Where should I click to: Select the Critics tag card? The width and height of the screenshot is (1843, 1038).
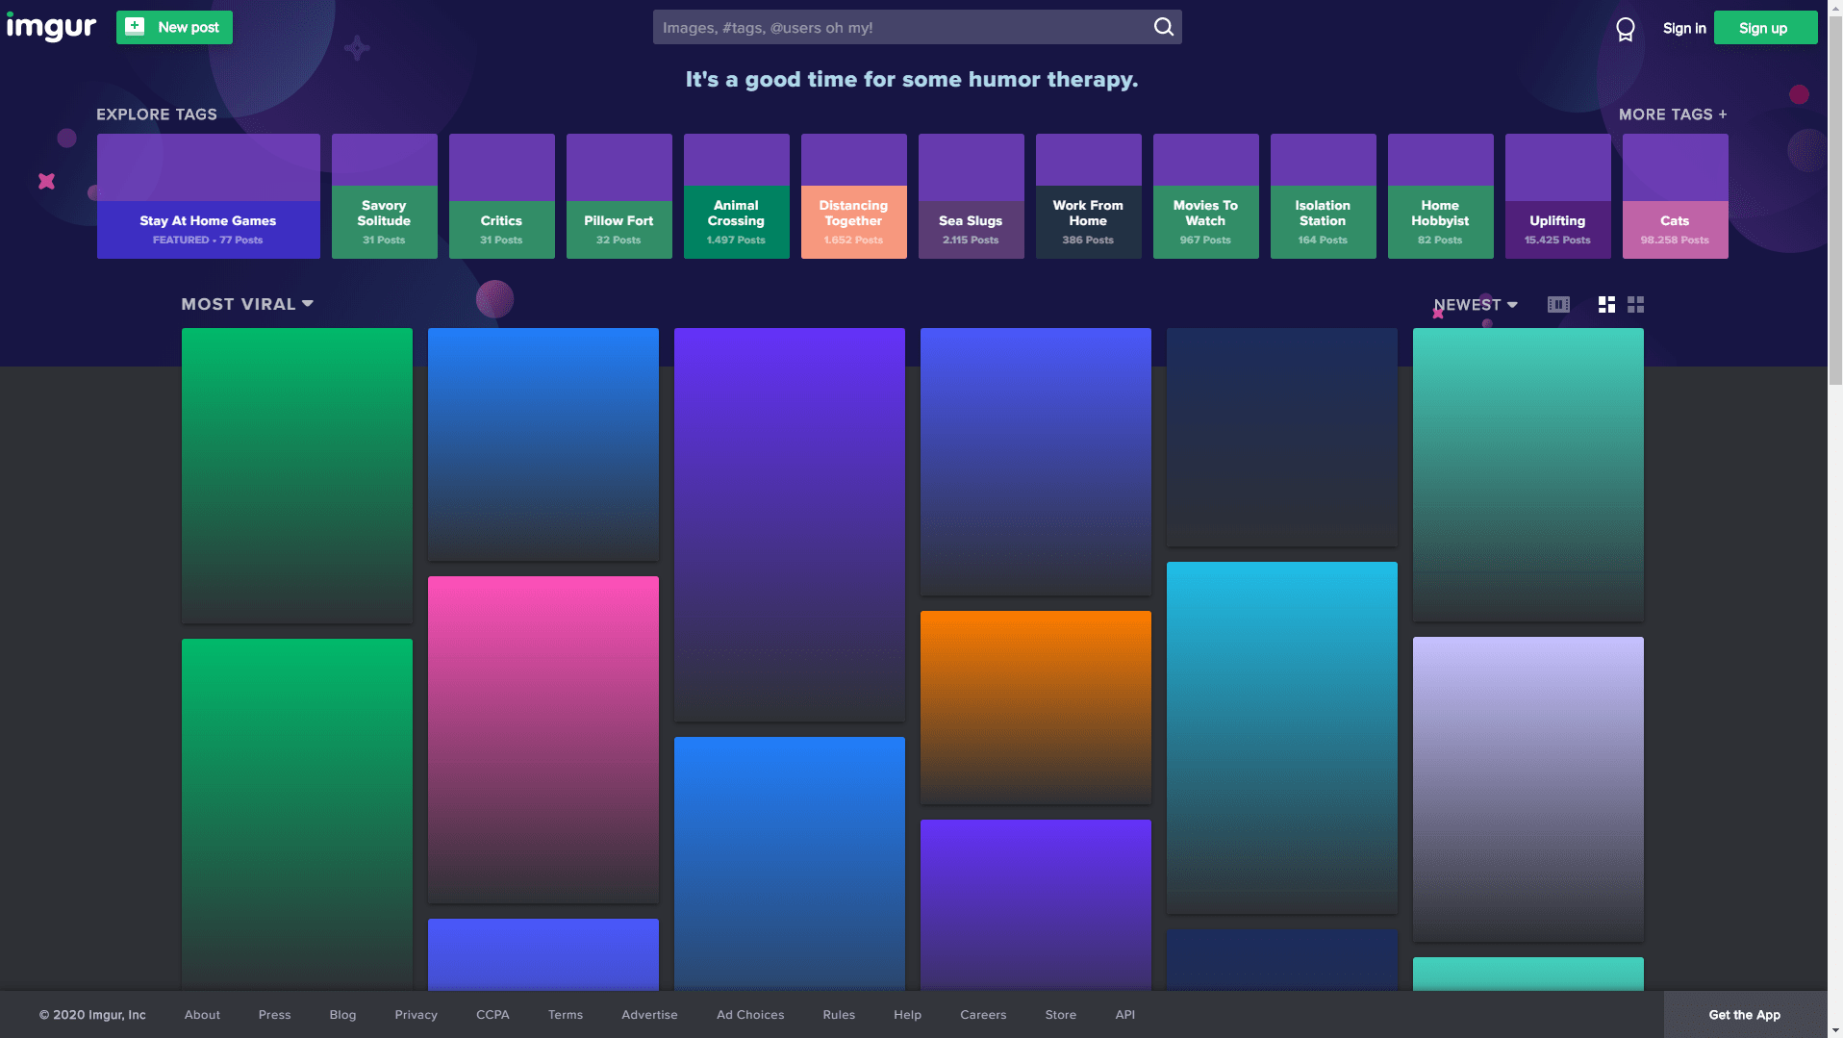click(502, 196)
